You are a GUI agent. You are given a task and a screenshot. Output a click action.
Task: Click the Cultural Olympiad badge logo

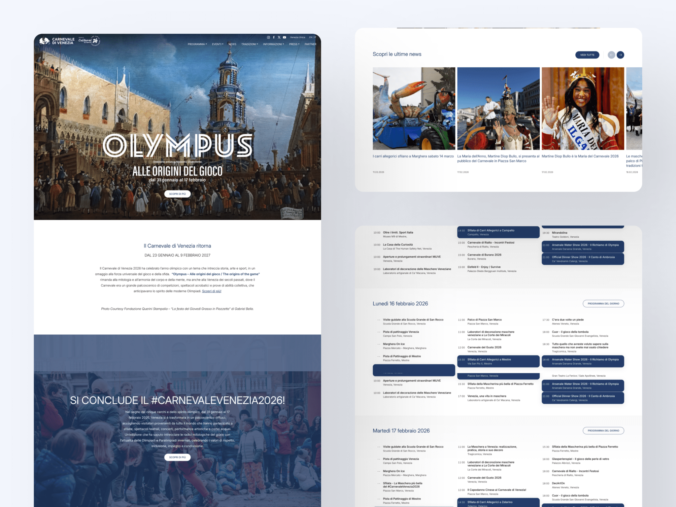pos(89,41)
